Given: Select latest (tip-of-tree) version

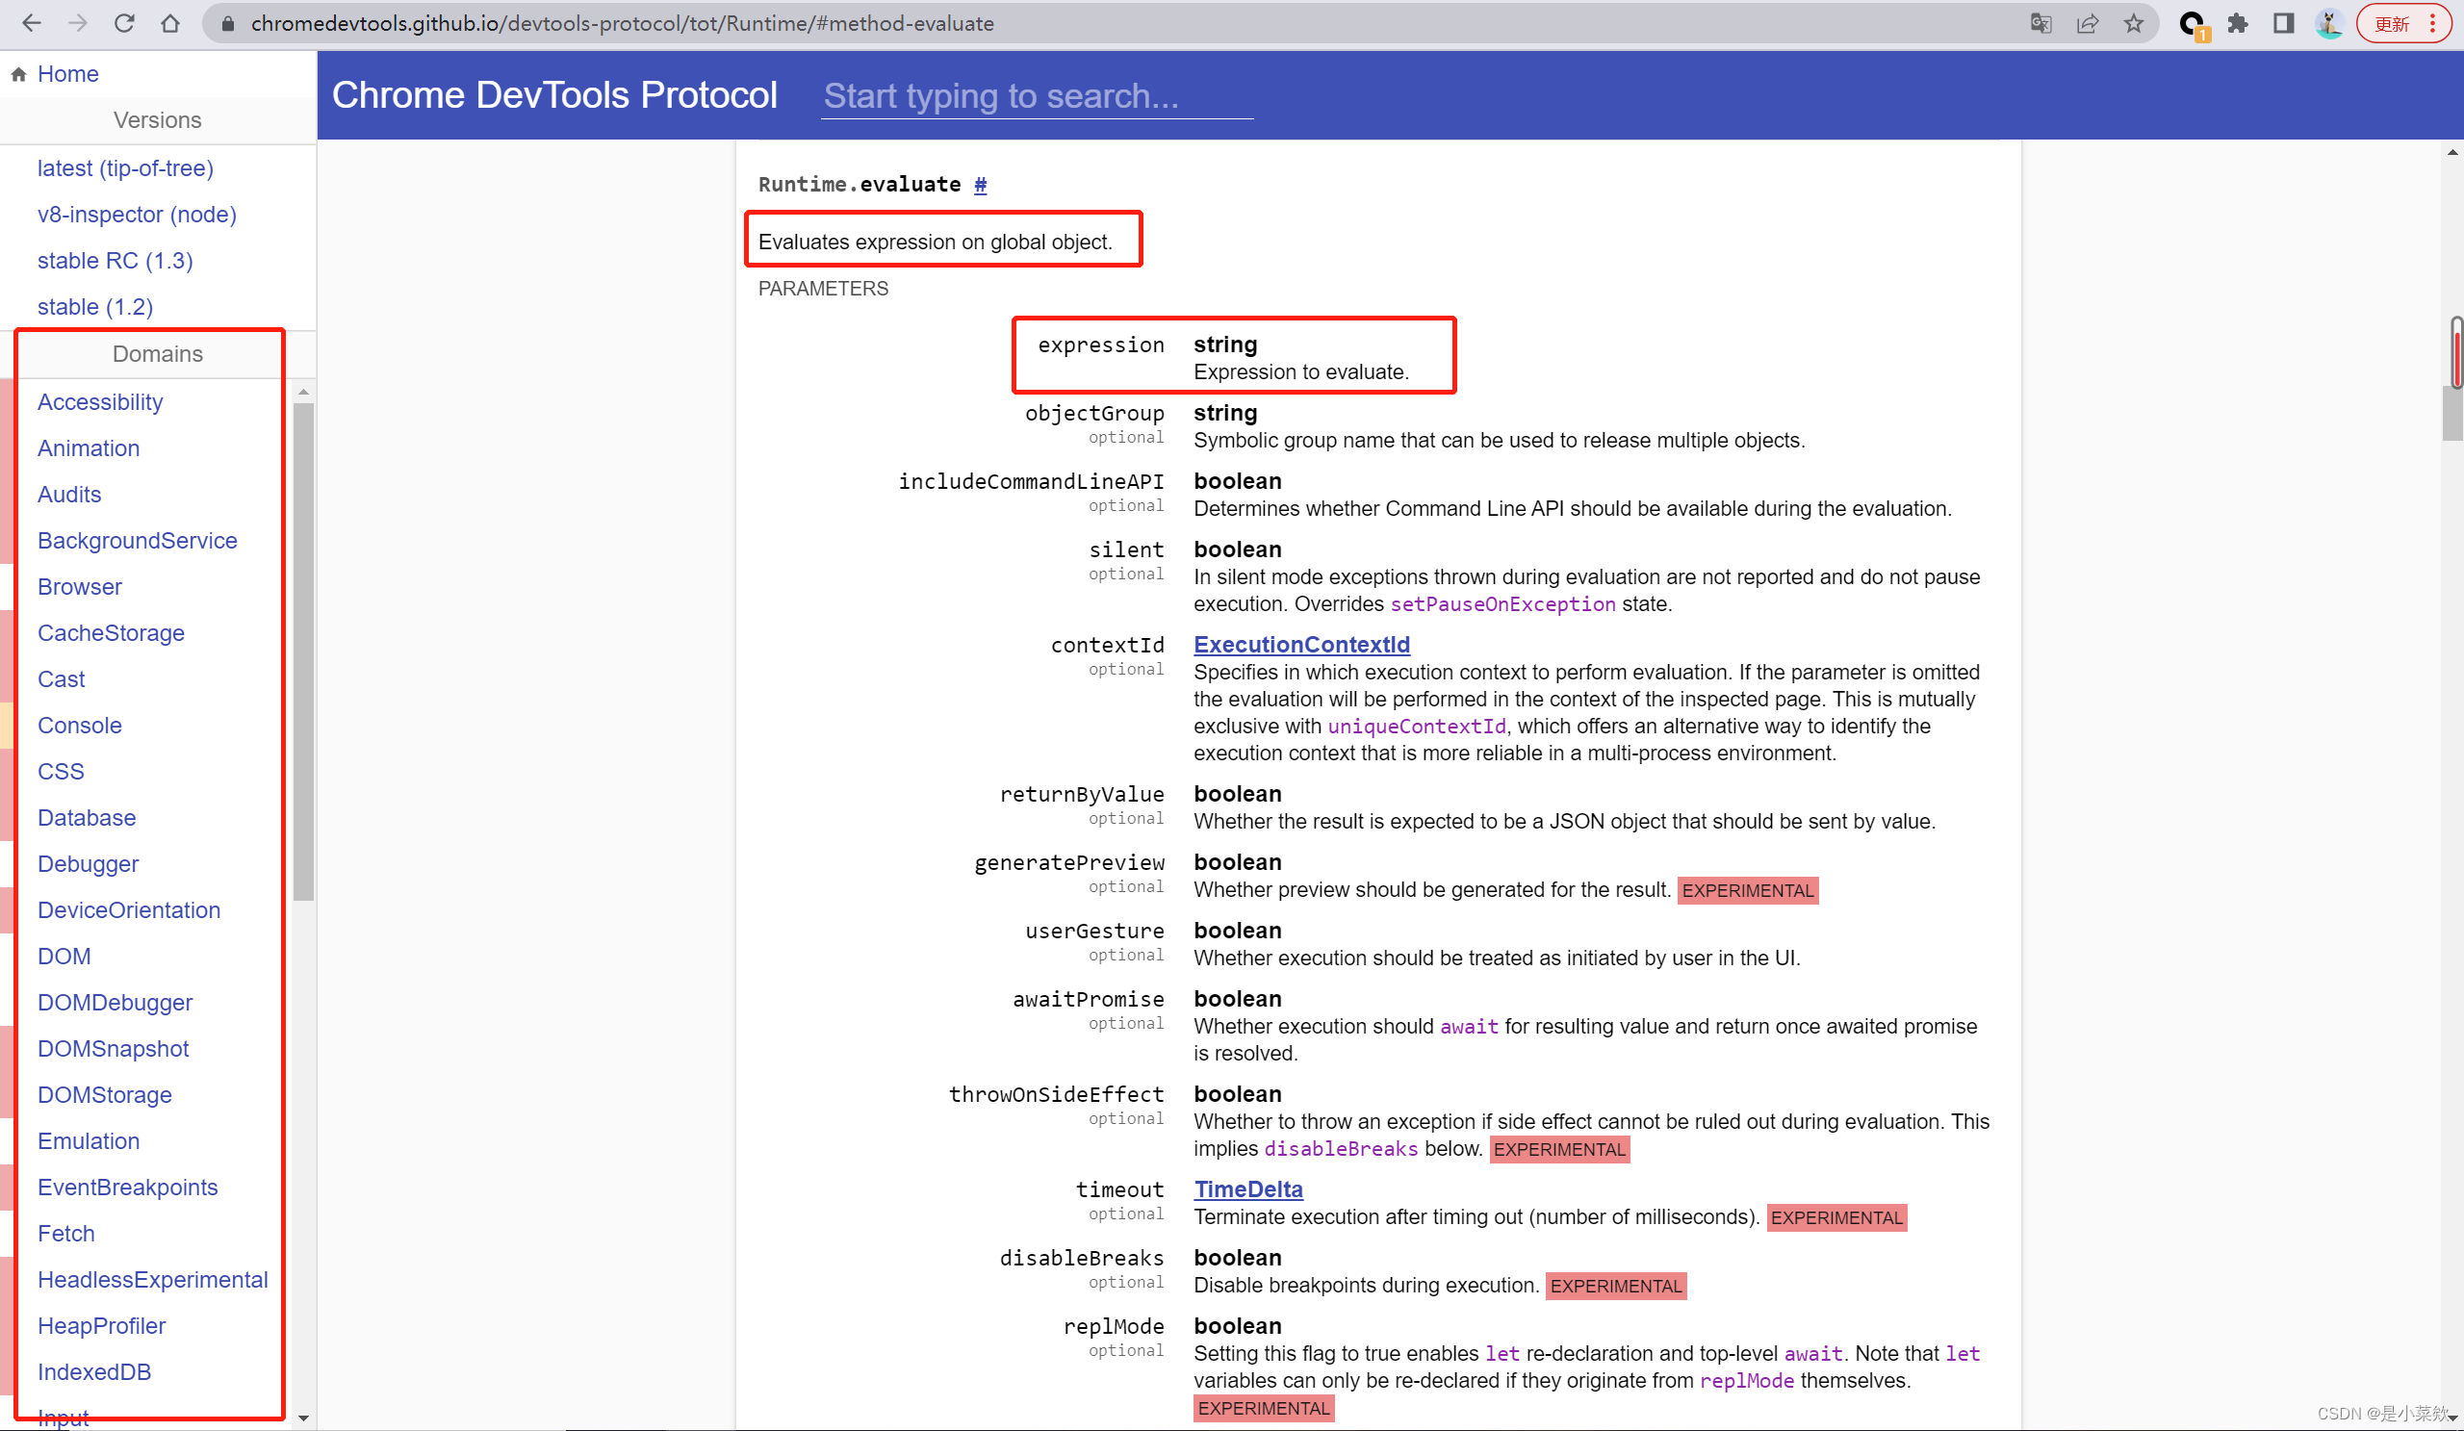Looking at the screenshot, I should 125,168.
